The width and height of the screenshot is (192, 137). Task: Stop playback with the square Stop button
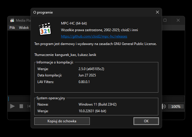[x=21, y=106]
